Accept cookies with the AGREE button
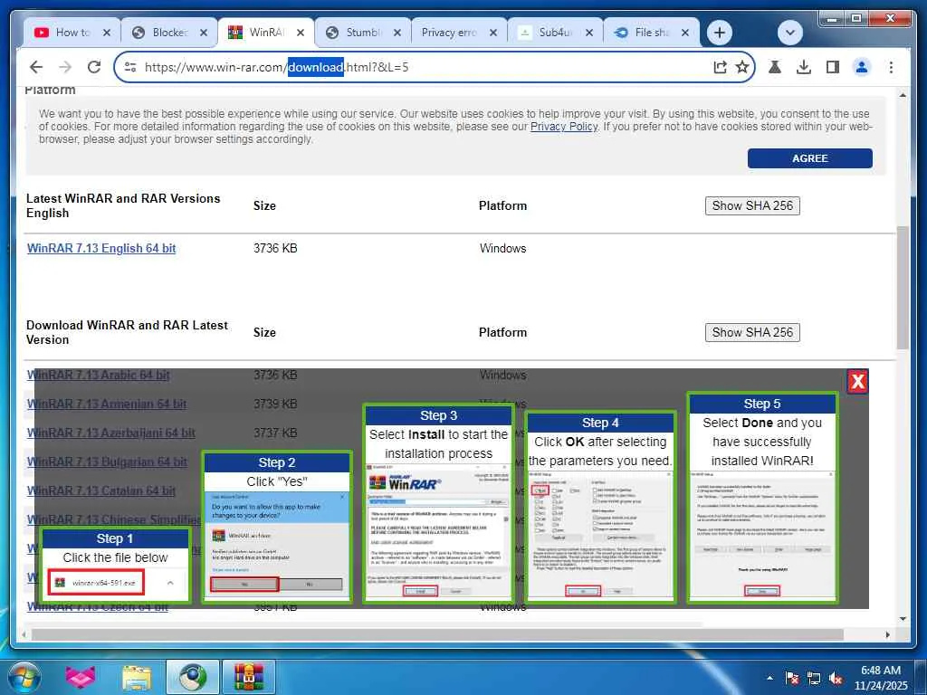Image resolution: width=927 pixels, height=695 pixels. pyautogui.click(x=809, y=158)
